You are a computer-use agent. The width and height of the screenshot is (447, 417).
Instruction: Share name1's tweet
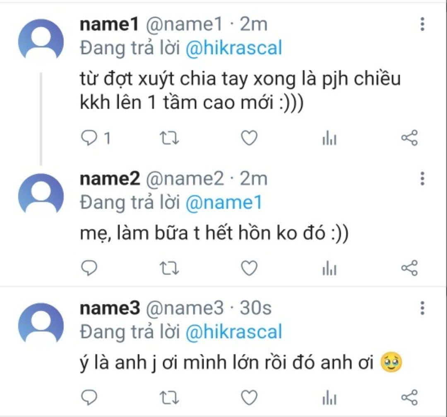click(x=409, y=138)
